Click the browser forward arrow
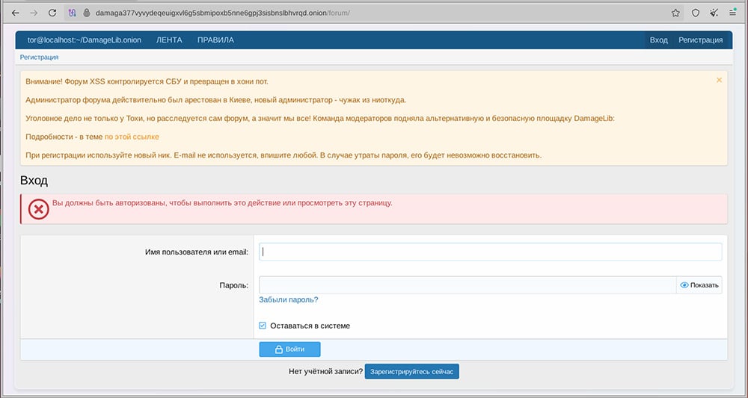 click(34, 13)
